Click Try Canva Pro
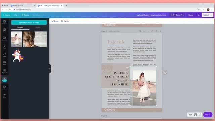This screenshot has width=215, height=121. click(177, 15)
